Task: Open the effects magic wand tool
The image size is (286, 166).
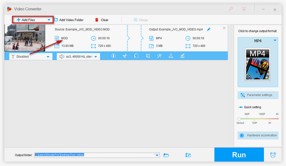Action: [x=159, y=56]
